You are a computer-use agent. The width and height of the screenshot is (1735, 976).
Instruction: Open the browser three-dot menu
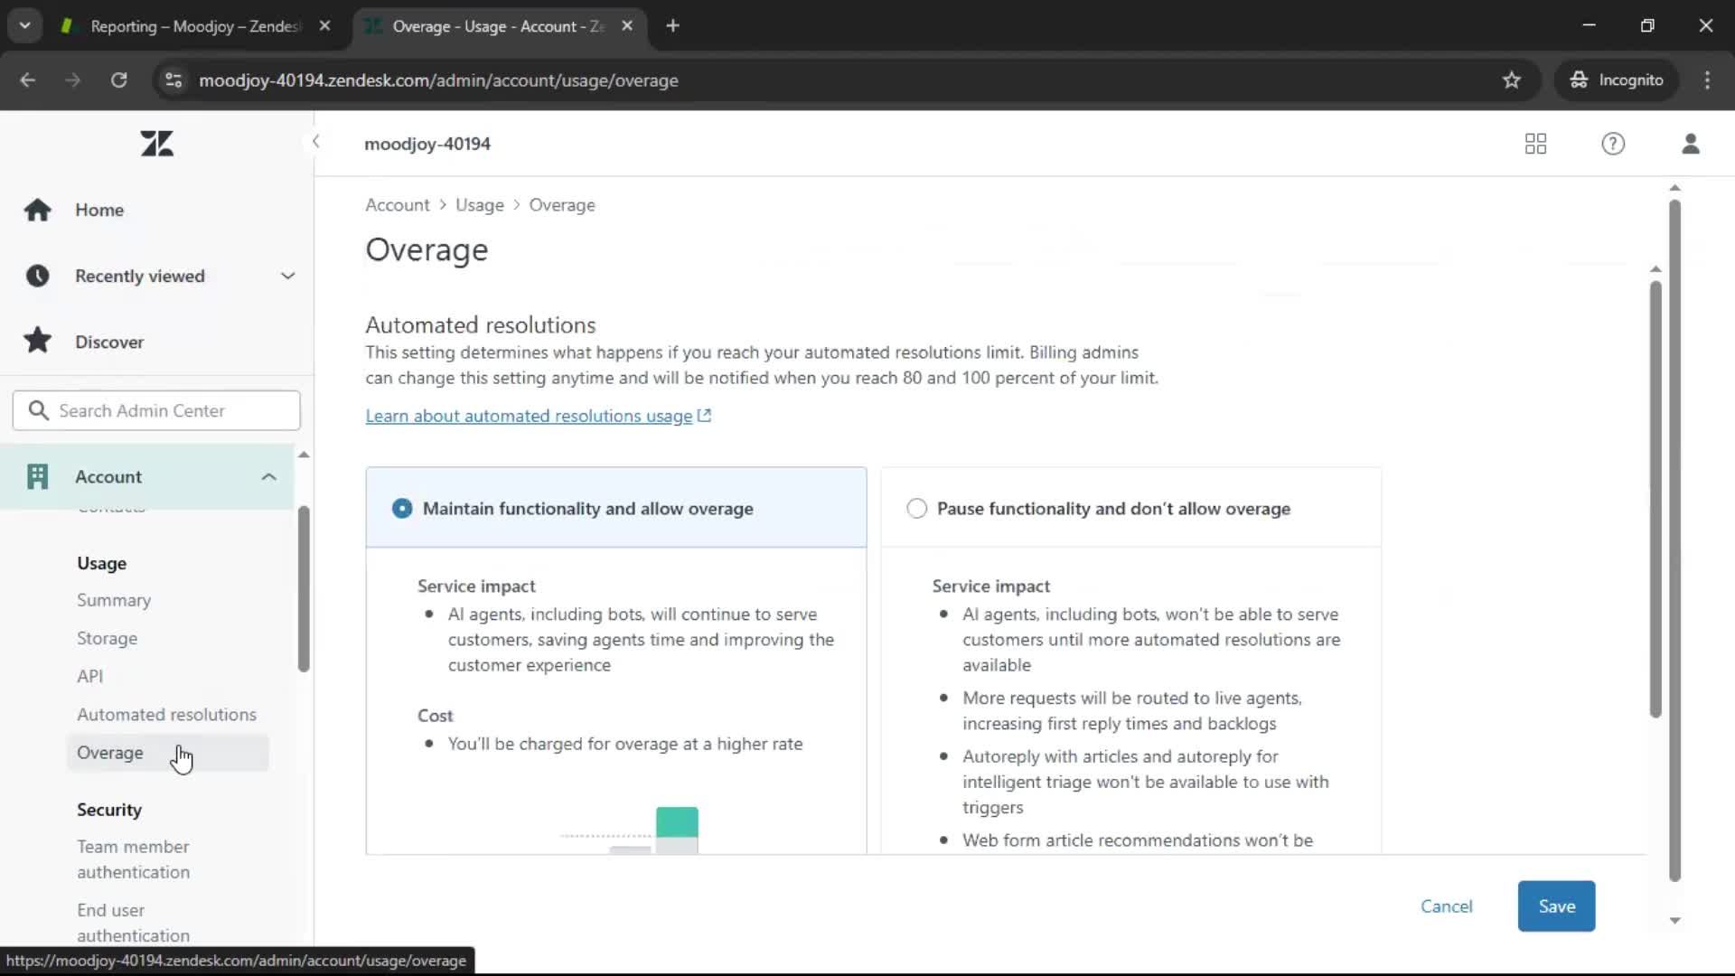click(1707, 80)
